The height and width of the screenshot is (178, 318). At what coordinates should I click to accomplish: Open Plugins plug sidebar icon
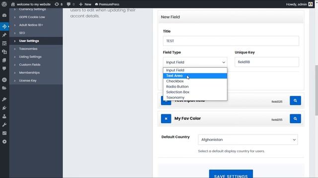click(x=4, y=108)
